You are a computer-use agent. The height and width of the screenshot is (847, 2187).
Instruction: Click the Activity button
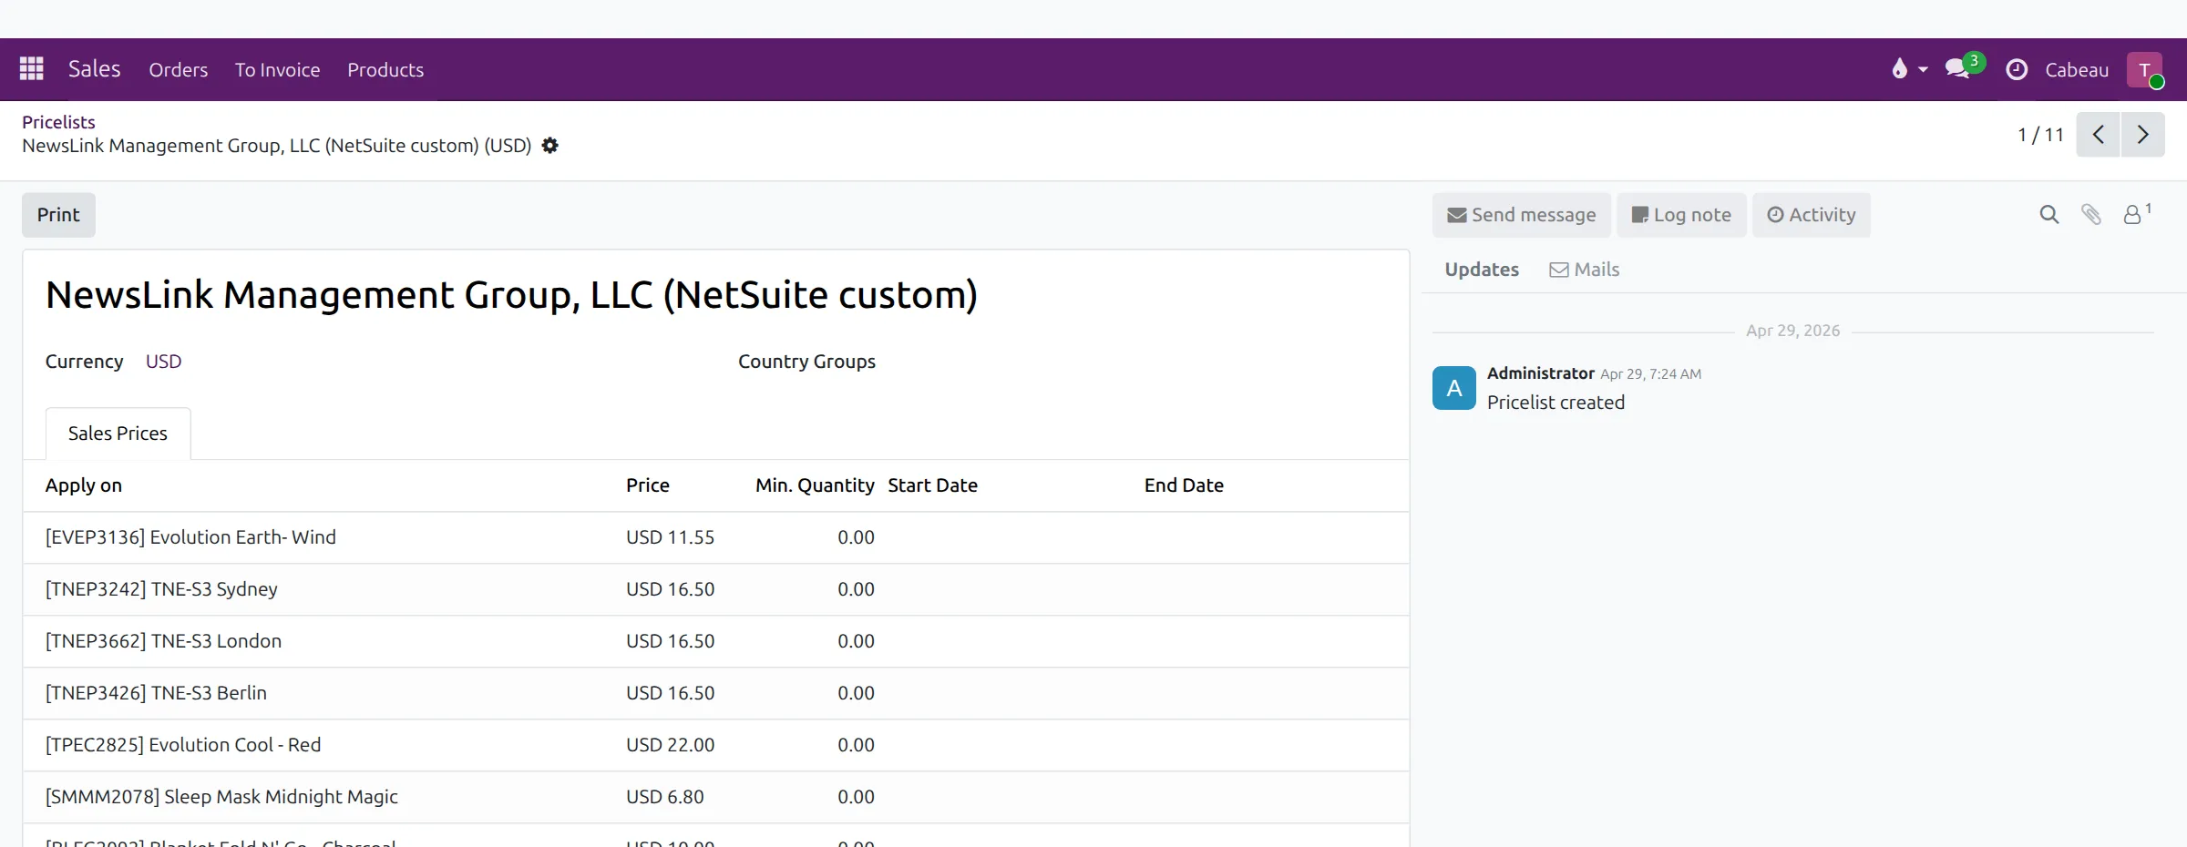pyautogui.click(x=1812, y=215)
